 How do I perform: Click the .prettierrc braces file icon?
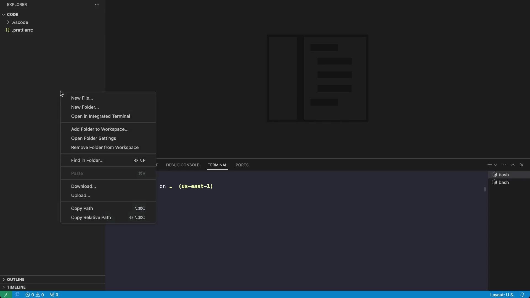[x=8, y=30]
